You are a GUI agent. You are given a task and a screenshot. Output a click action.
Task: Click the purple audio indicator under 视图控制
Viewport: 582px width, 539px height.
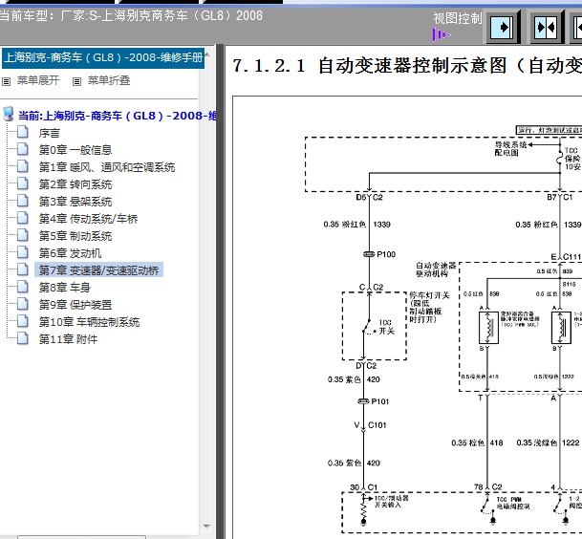(442, 35)
